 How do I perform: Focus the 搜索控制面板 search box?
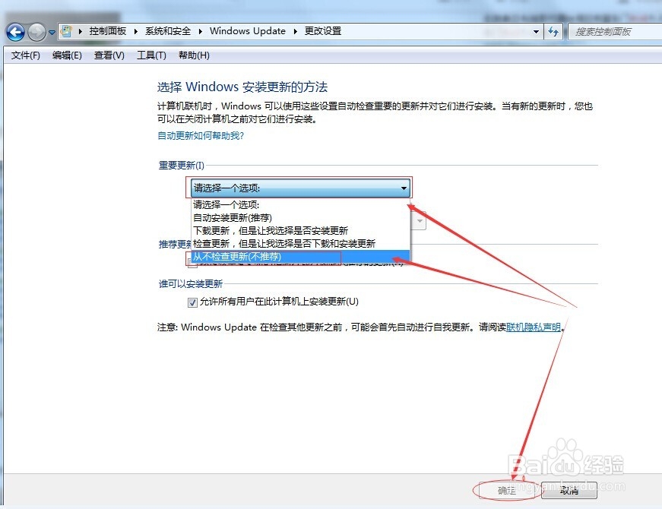tap(615, 32)
